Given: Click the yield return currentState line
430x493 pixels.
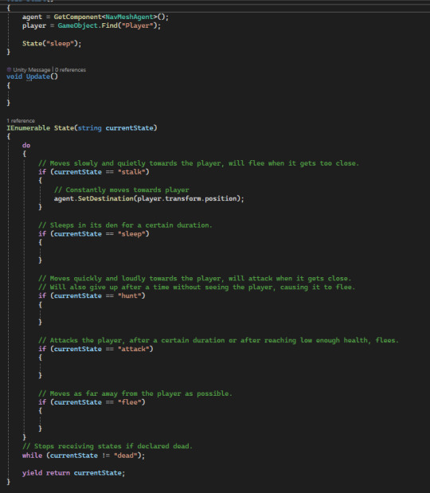Looking at the screenshot, I should tap(73, 473).
